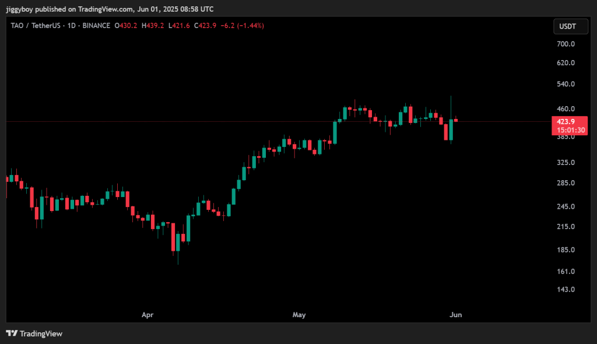The width and height of the screenshot is (597, 344).
Task: Click the 700.0 price axis label
Action: pyautogui.click(x=566, y=44)
